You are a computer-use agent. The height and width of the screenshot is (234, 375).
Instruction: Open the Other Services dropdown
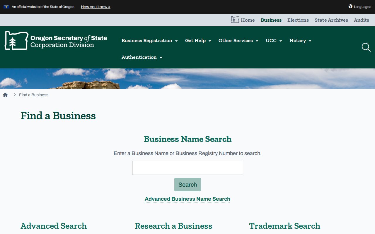238,41
